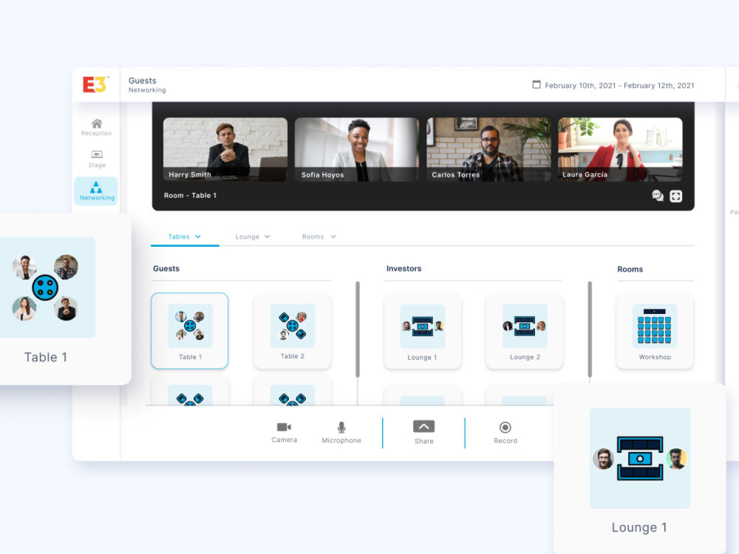
Task: Go to the Stage section
Action: click(x=97, y=159)
